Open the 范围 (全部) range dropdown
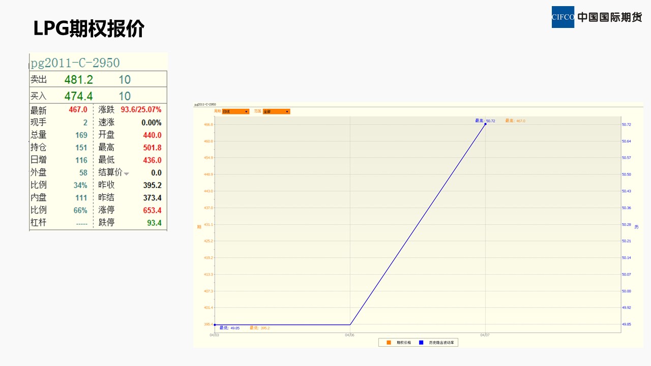The height and width of the screenshot is (366, 651). pos(276,111)
